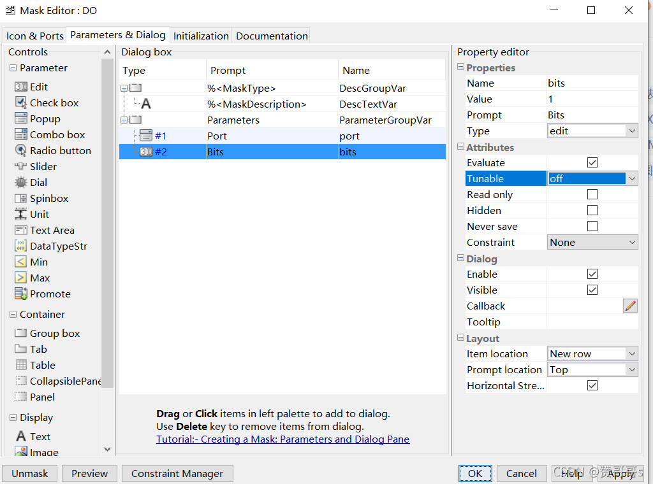The width and height of the screenshot is (653, 484).
Task: Open the Creating a Mask tutorial link
Action: point(283,439)
